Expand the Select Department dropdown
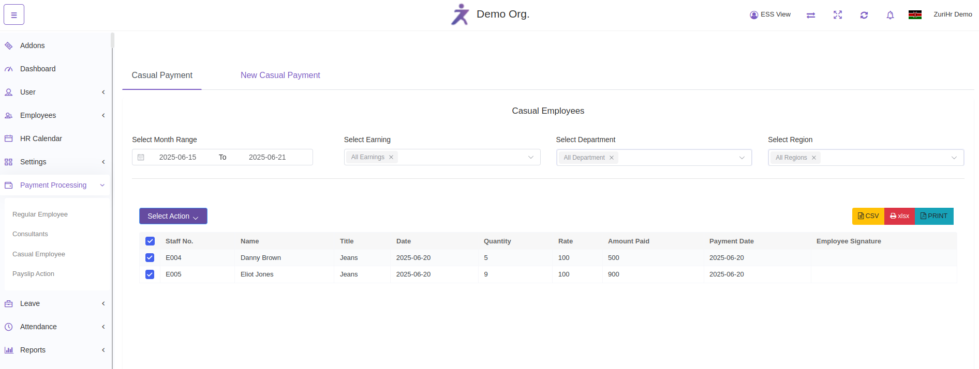979x369 pixels. point(741,158)
